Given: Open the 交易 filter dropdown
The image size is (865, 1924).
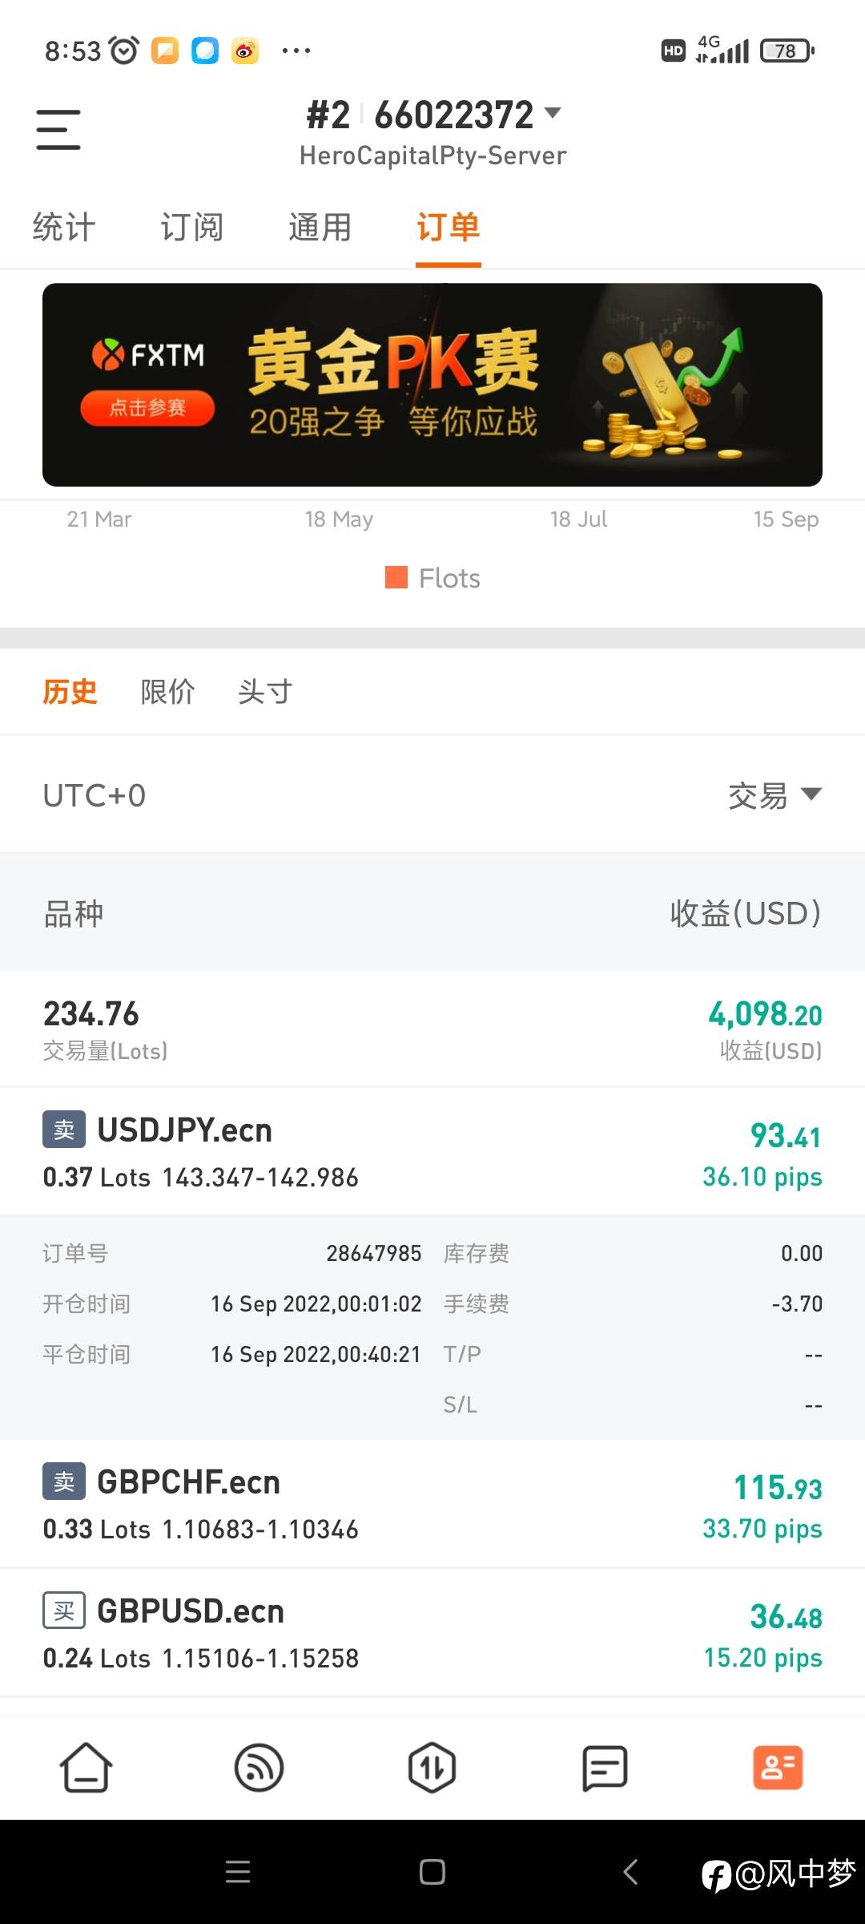Looking at the screenshot, I should click(x=774, y=795).
